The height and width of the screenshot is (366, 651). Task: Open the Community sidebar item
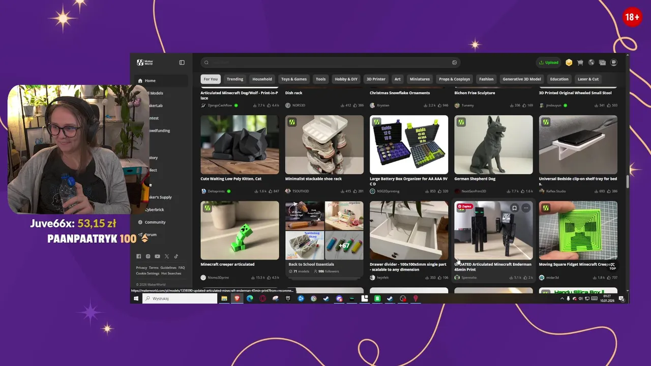coord(155,222)
